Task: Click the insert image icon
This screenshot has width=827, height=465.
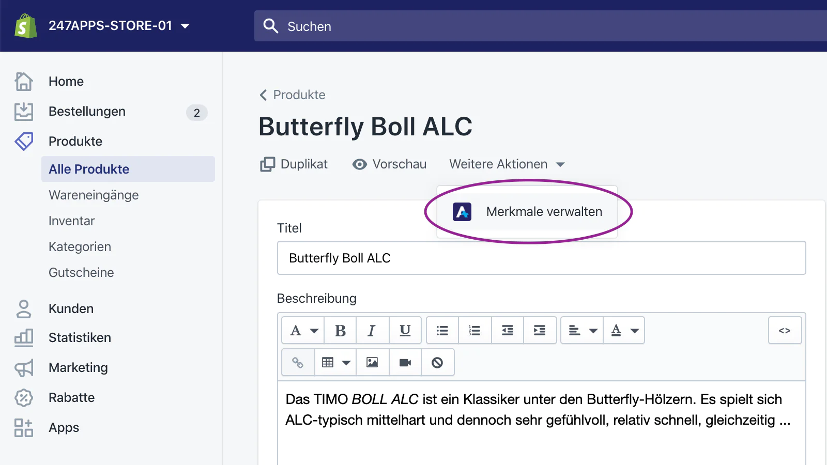Action: (372, 363)
